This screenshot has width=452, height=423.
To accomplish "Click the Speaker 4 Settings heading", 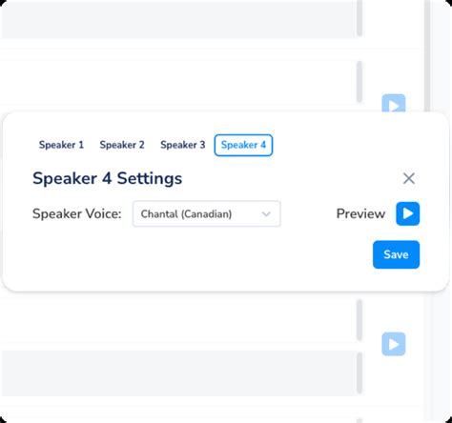I will point(108,178).
